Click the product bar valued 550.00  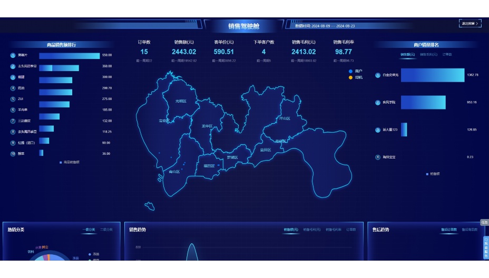(69, 56)
